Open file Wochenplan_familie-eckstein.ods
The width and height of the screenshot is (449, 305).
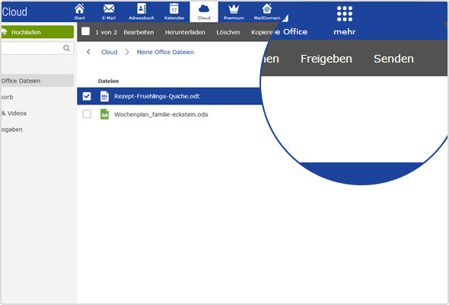161,114
